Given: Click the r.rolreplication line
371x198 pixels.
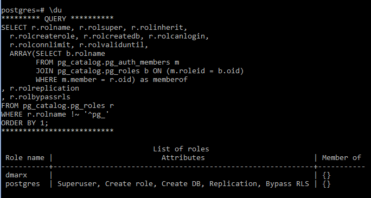Looking at the screenshot, I should coord(40,88).
